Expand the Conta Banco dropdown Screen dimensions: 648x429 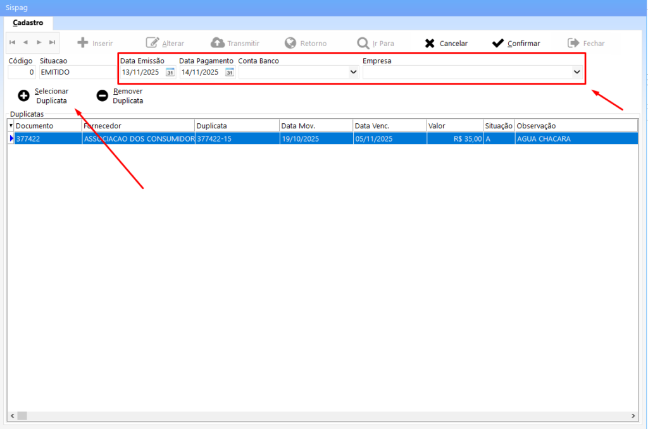(x=353, y=72)
